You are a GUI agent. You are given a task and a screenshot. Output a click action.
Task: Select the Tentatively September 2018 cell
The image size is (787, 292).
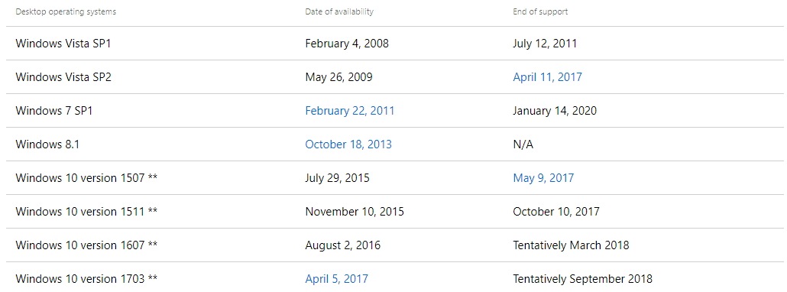[x=583, y=279]
